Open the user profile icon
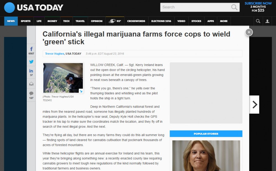The width and height of the screenshot is (276, 171). point(267,21)
